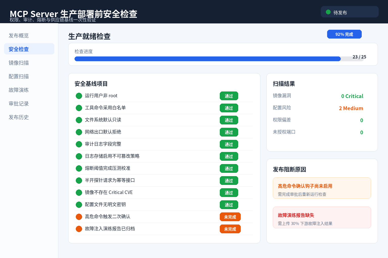Click the 运行用户非 root item text

coord(101,95)
